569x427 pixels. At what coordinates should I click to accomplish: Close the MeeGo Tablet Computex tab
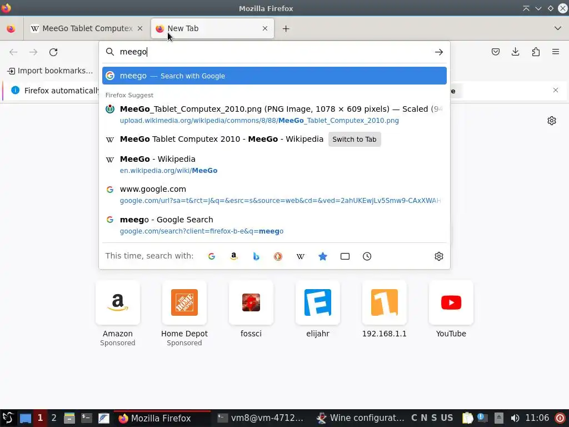[140, 28]
